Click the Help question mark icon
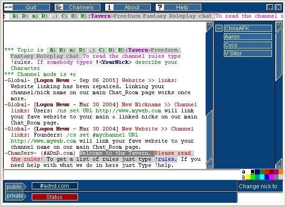The image size is (286, 207). pyautogui.click(x=160, y=7)
